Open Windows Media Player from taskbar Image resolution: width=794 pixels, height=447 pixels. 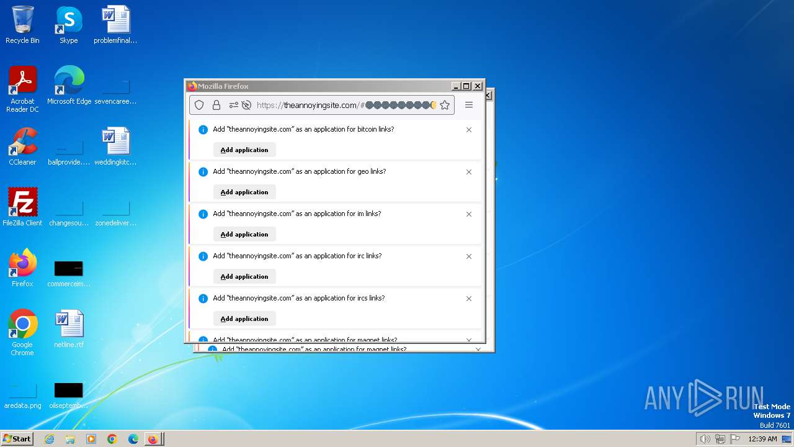pos(91,439)
